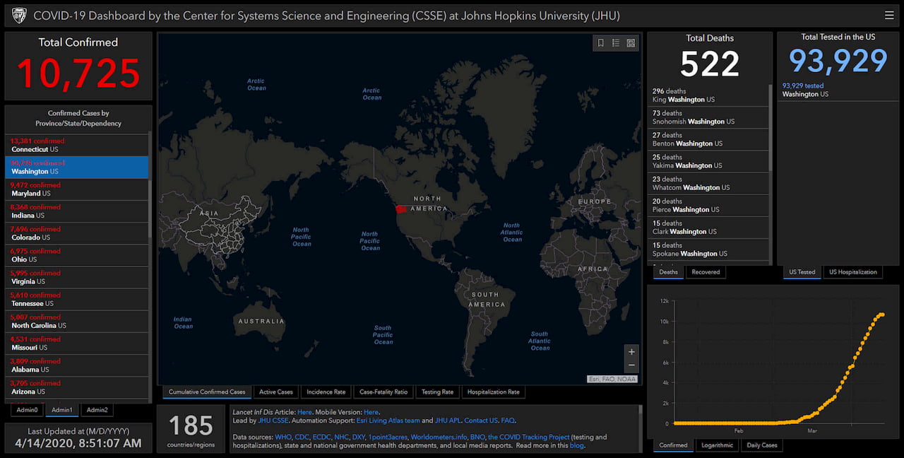904x458 pixels.
Task: Click Yakima Washington deaths row
Action: tap(708, 161)
